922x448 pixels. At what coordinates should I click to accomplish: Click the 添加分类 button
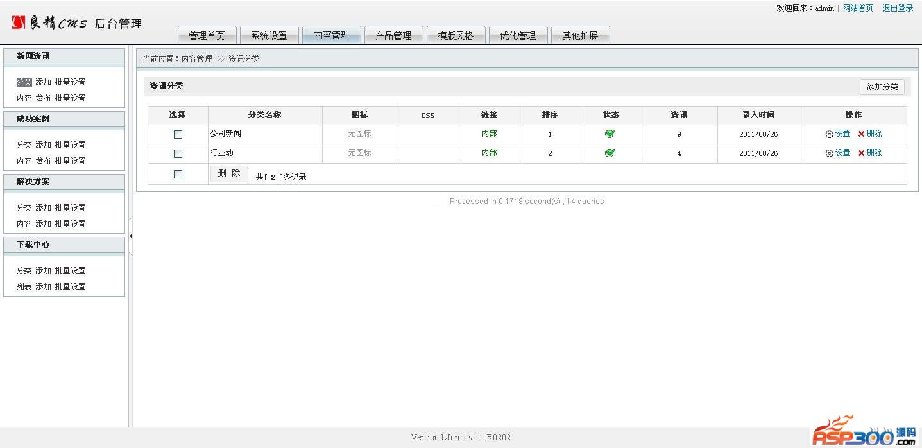[882, 87]
